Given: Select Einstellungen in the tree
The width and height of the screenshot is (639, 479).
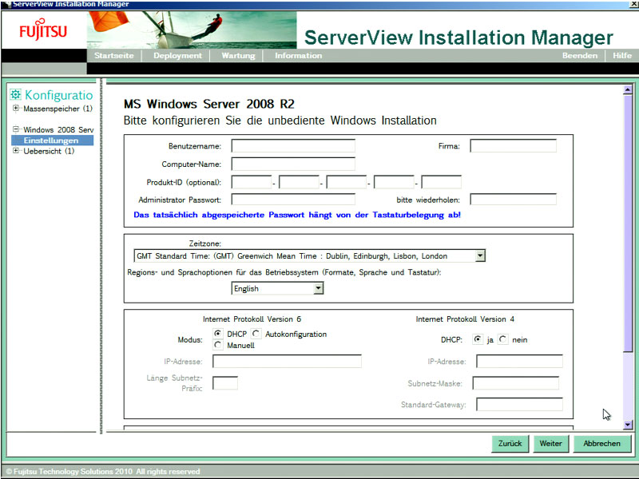Looking at the screenshot, I should click(x=51, y=141).
